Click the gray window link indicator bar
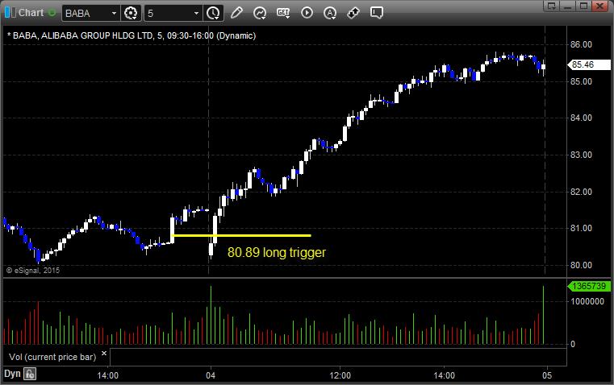This screenshot has height=385, width=614. click(14, 13)
